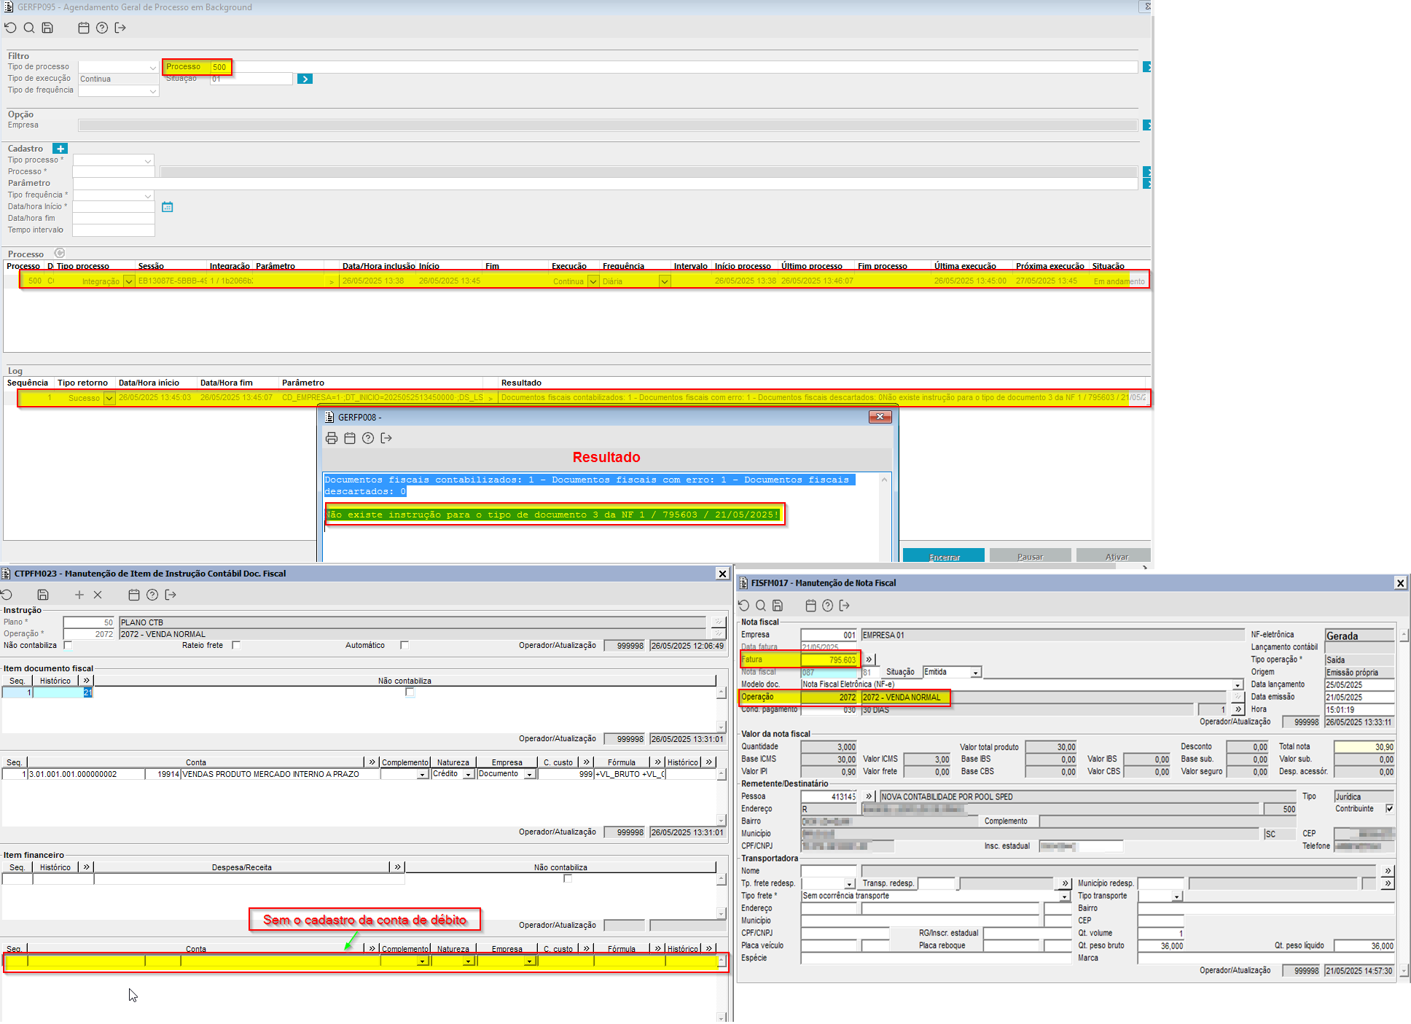Click the Pausar button
Viewport: 1411px width, 1024px height.
pos(1030,556)
